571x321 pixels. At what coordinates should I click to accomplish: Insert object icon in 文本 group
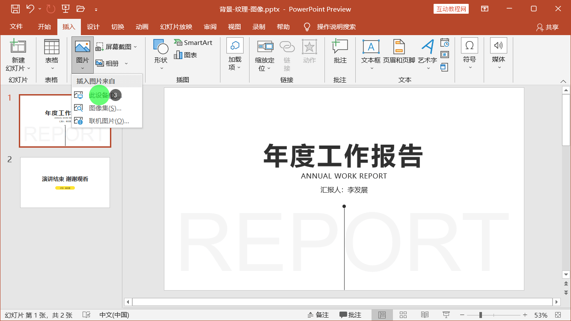pos(445,67)
